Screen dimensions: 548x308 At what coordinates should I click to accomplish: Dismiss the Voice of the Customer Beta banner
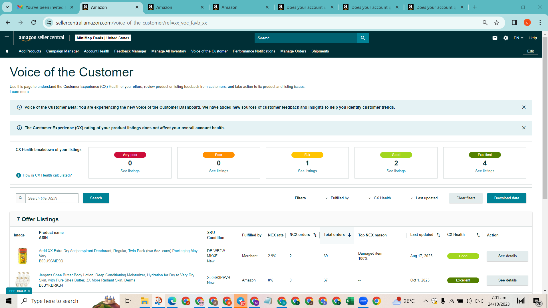(524, 107)
